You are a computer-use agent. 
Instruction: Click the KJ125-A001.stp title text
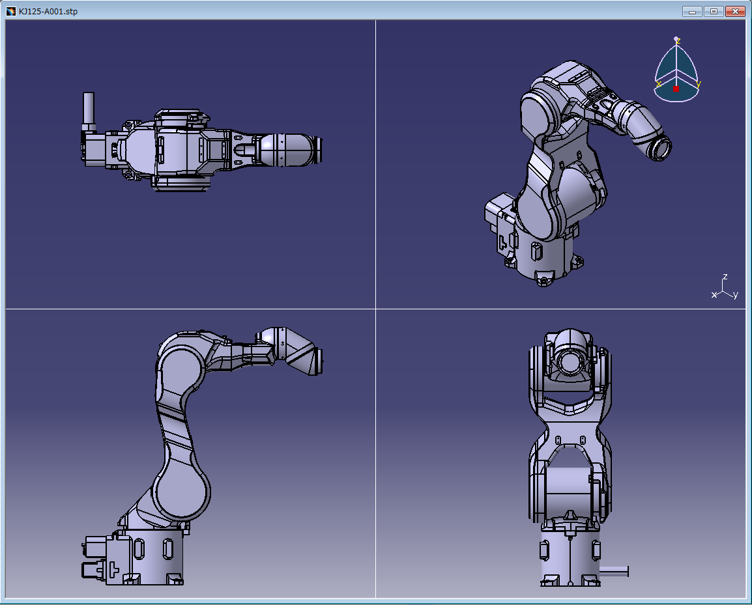(48, 12)
